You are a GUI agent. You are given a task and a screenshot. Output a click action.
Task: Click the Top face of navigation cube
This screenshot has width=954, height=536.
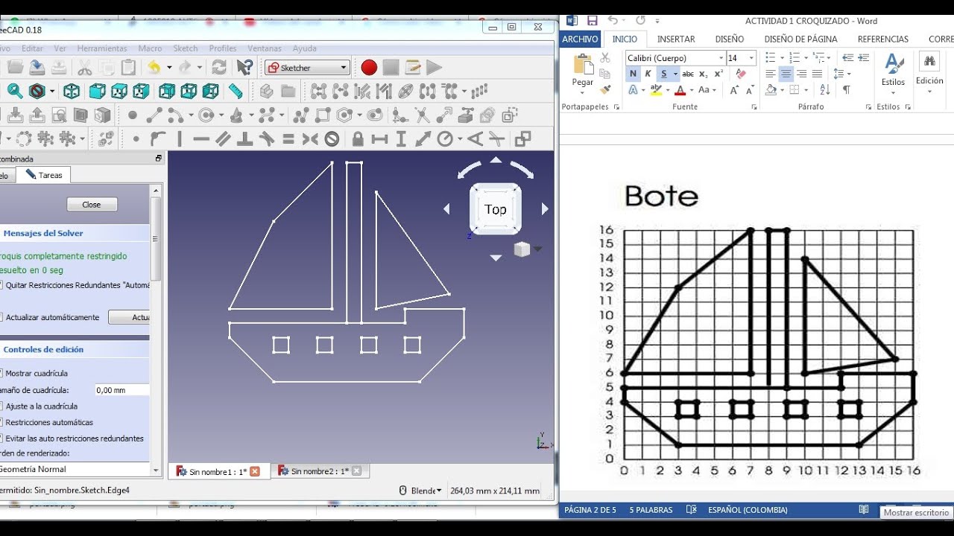click(x=496, y=209)
